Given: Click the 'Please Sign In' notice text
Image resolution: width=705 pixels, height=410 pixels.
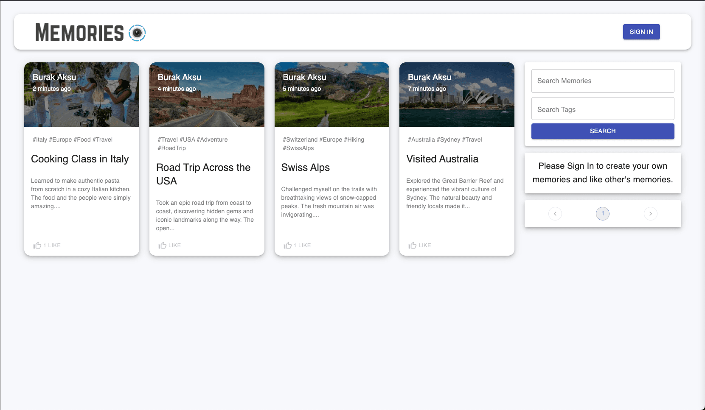Looking at the screenshot, I should [x=603, y=173].
